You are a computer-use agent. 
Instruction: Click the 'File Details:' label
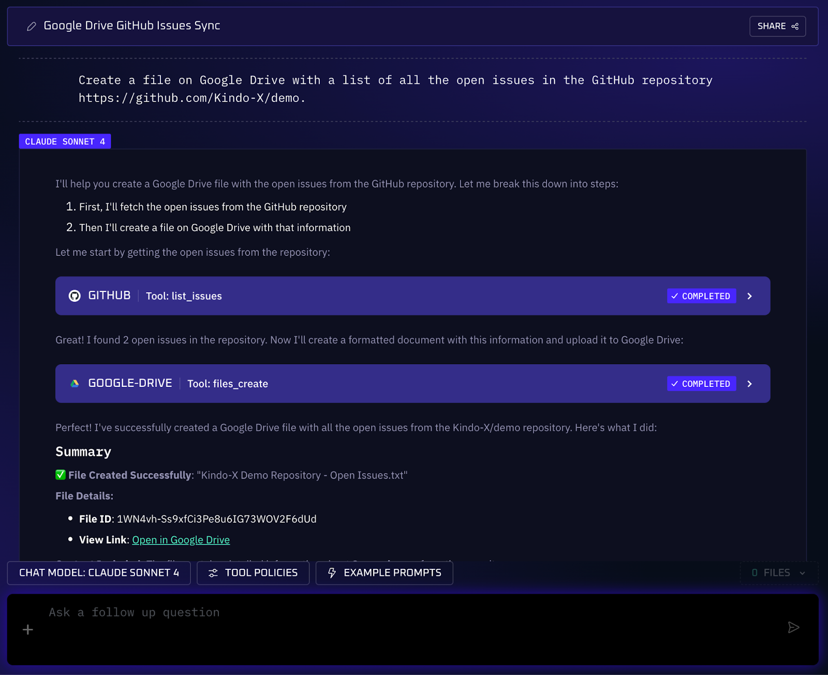coord(84,496)
